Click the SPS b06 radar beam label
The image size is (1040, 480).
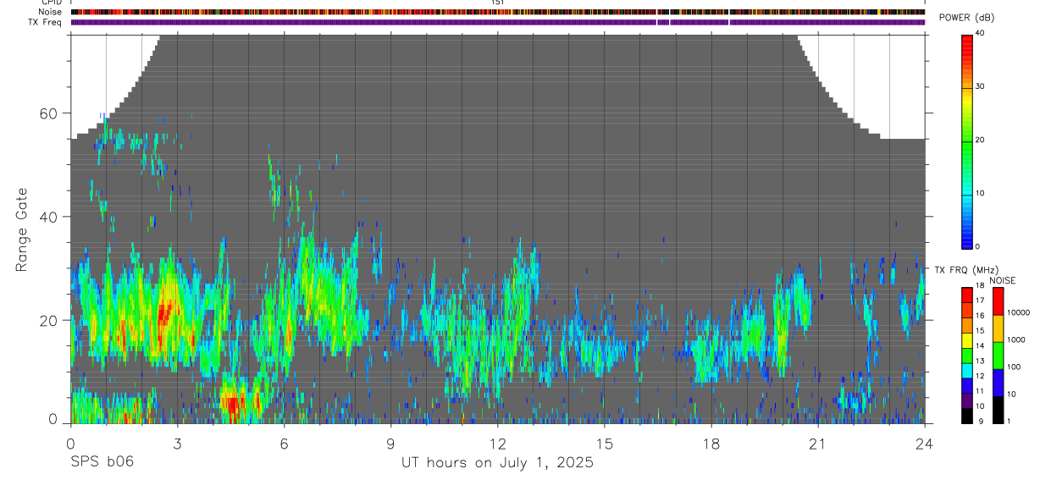[102, 462]
